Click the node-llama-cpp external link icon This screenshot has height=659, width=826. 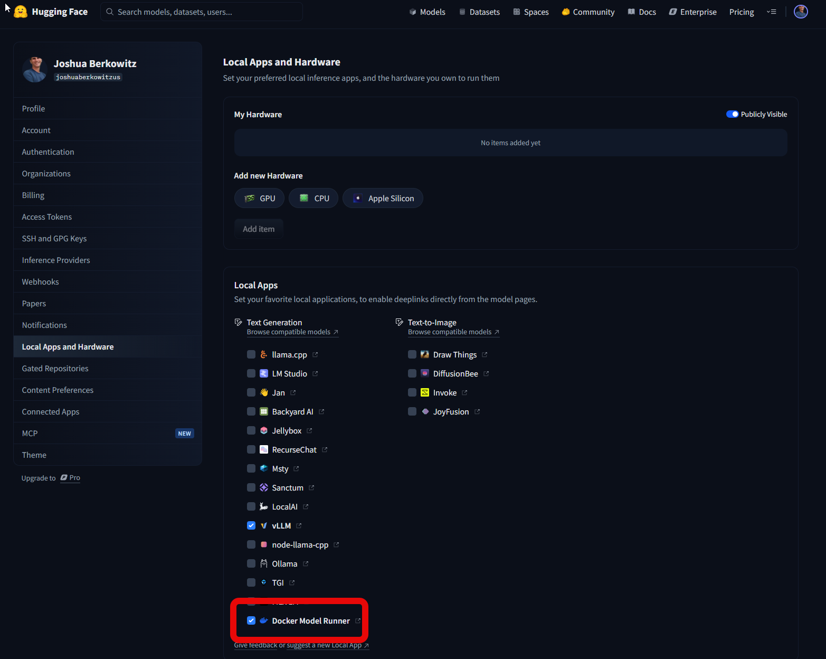click(x=336, y=545)
